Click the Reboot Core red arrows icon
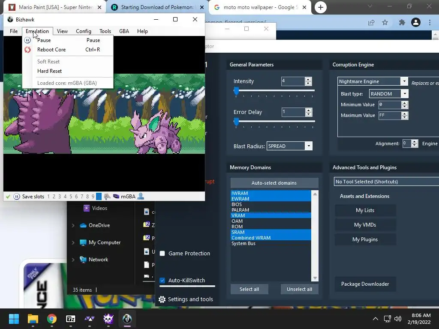 27,50
